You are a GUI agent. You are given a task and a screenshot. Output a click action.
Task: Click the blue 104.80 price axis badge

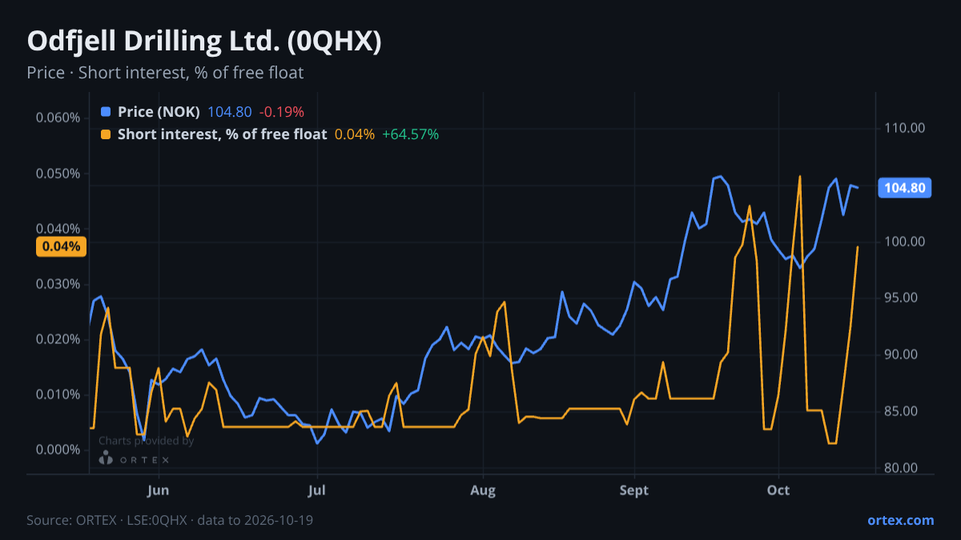tap(905, 188)
